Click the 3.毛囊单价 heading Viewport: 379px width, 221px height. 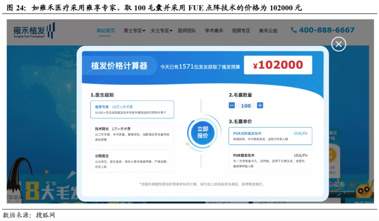(x=240, y=122)
